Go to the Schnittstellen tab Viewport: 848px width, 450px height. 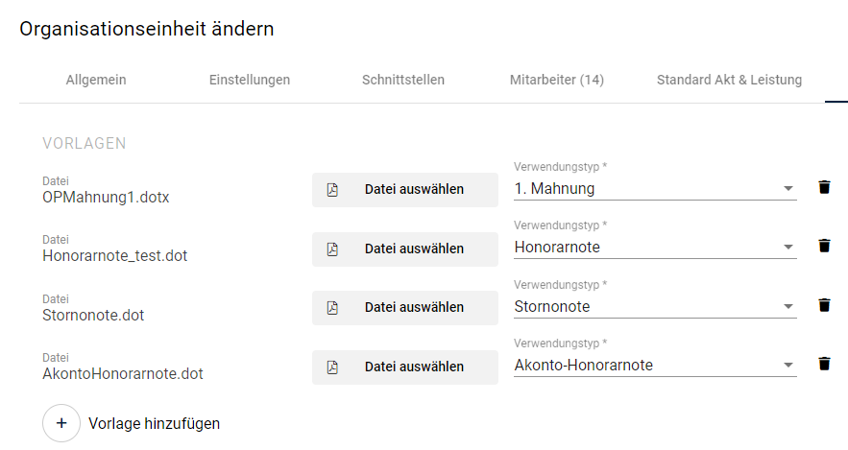(403, 80)
